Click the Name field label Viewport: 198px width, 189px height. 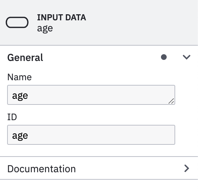click(x=20, y=77)
